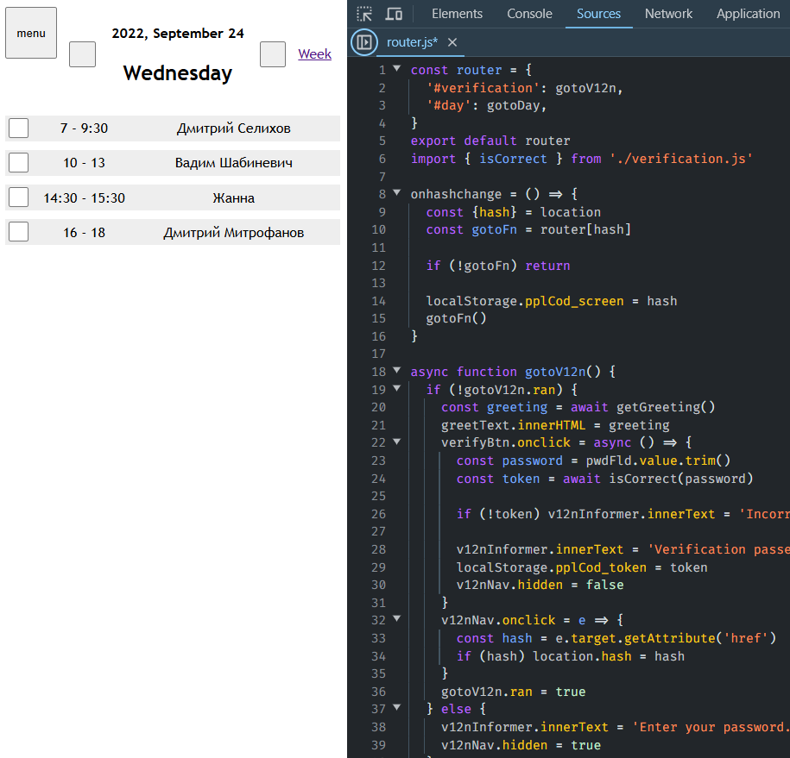Go to previous day with the button left of the date

click(x=82, y=53)
